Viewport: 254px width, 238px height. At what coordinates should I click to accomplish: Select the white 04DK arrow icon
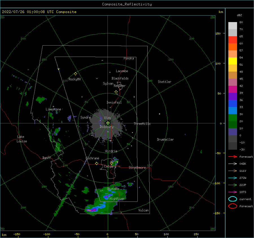tap(233, 164)
